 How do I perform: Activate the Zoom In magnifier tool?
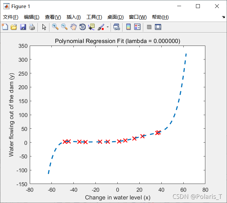pos(55,27)
